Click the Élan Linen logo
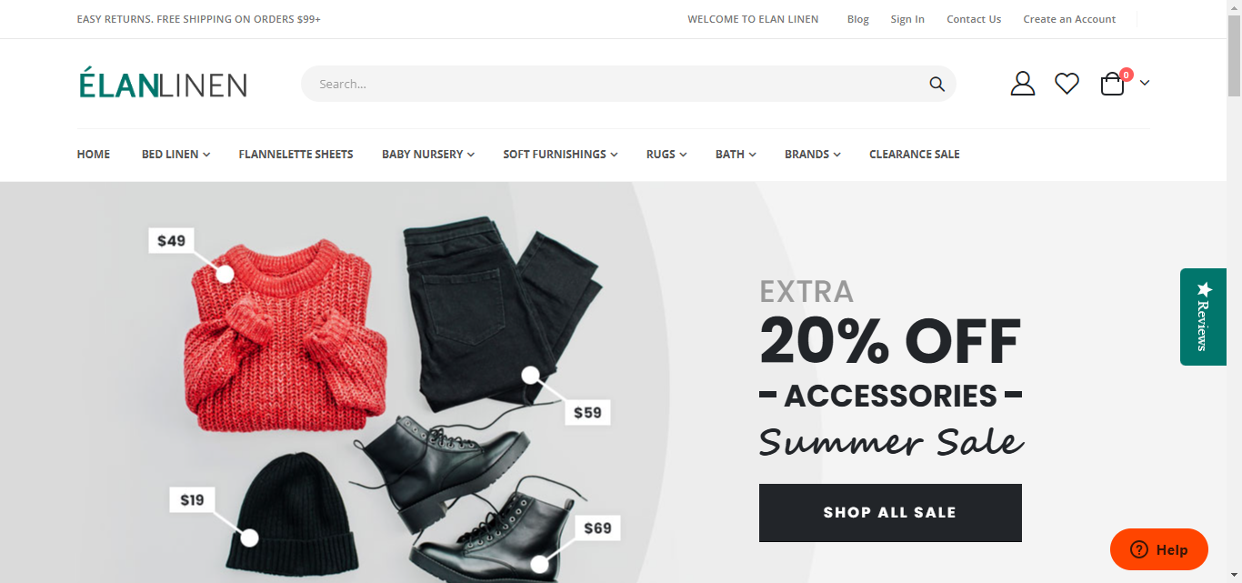 pyautogui.click(x=163, y=84)
